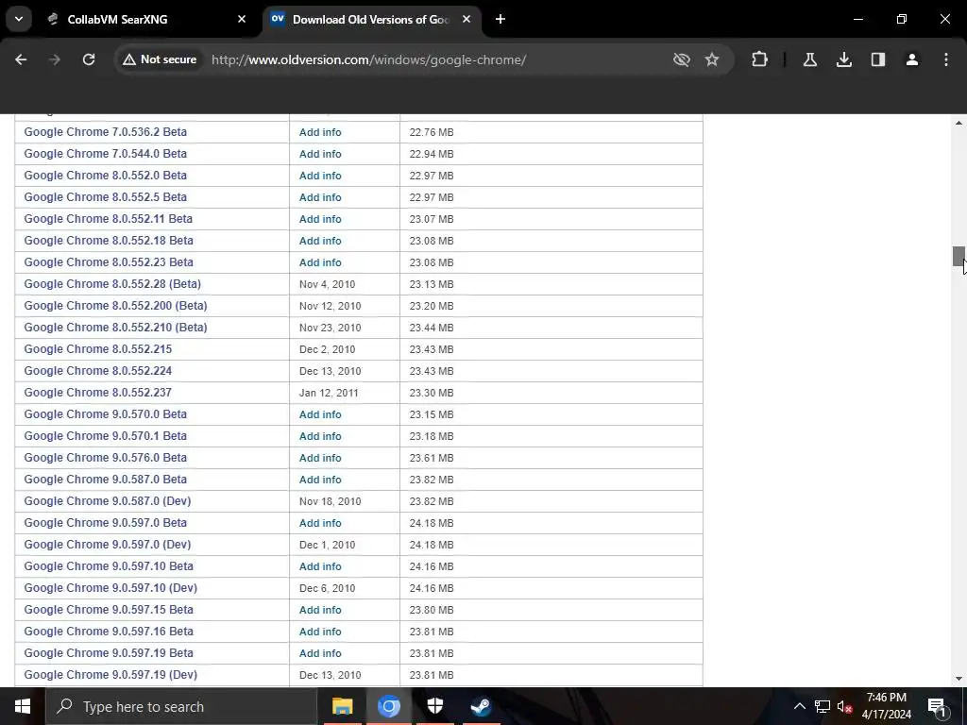
Task: Bookmark this page with the star icon
Action: coord(712,59)
